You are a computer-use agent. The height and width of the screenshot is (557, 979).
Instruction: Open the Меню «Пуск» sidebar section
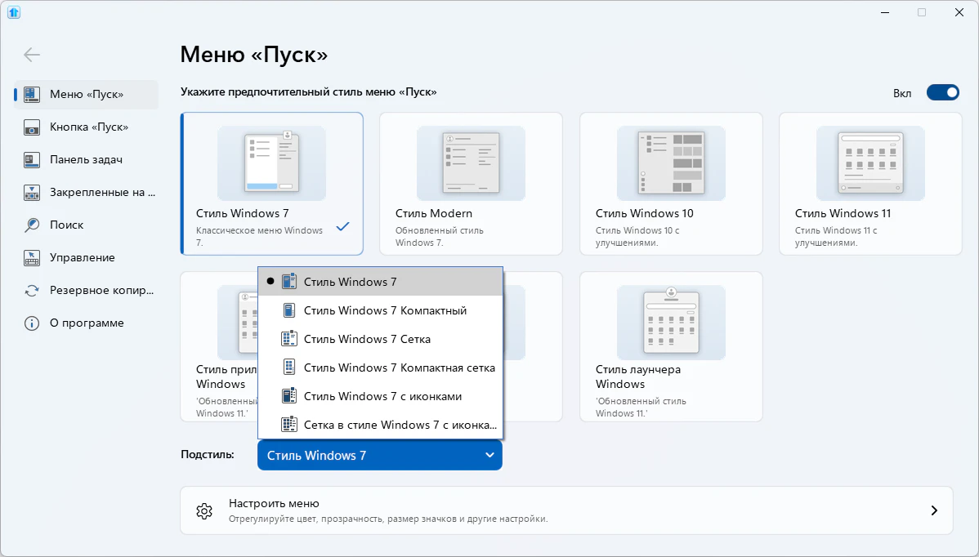(86, 94)
